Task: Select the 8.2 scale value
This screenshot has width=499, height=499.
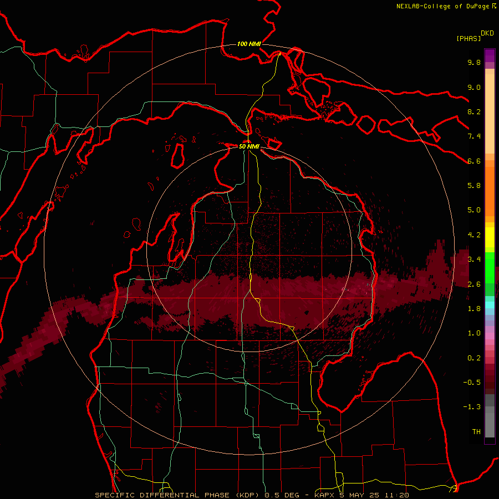Action: (474, 111)
